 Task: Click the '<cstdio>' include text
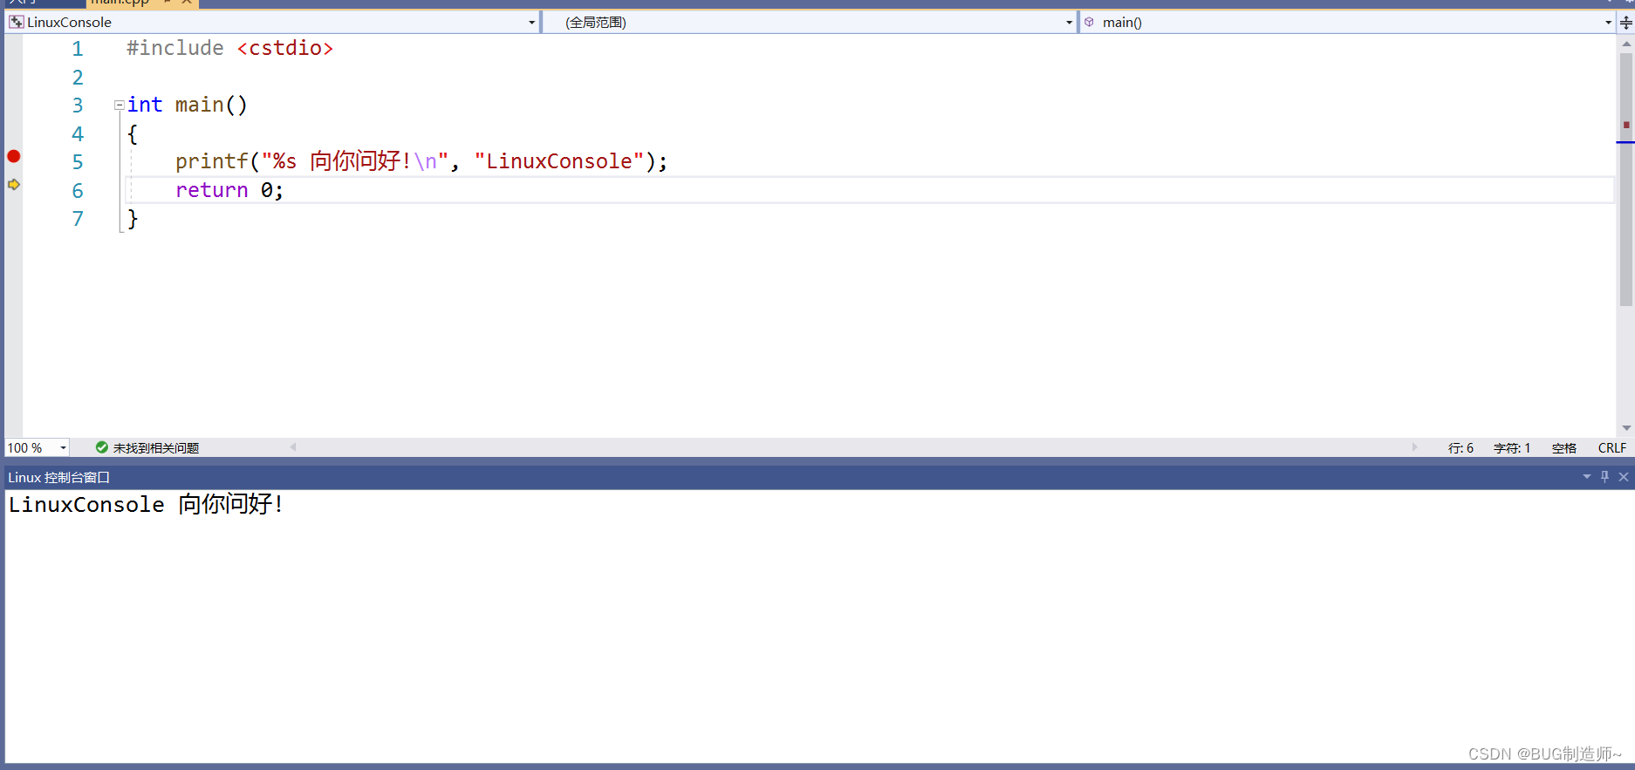tap(285, 48)
